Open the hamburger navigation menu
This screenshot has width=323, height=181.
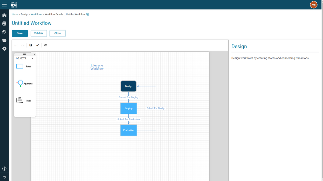click(4, 5)
